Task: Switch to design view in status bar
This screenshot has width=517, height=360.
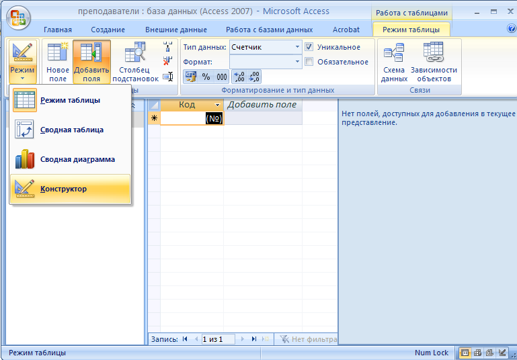Action: coord(502,353)
